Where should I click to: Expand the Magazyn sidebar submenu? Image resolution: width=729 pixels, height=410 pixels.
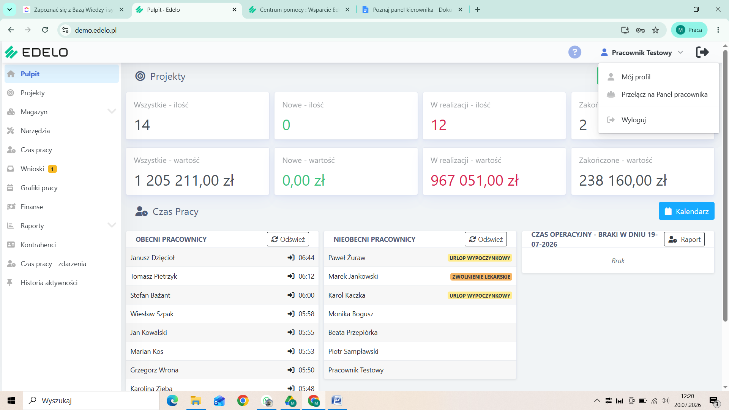click(x=112, y=112)
